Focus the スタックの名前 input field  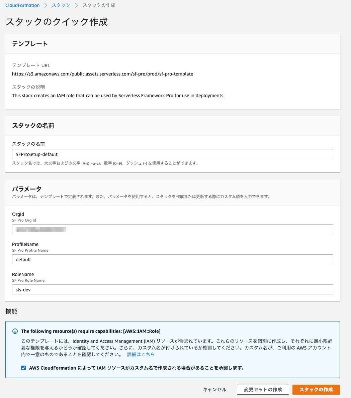tap(173, 154)
